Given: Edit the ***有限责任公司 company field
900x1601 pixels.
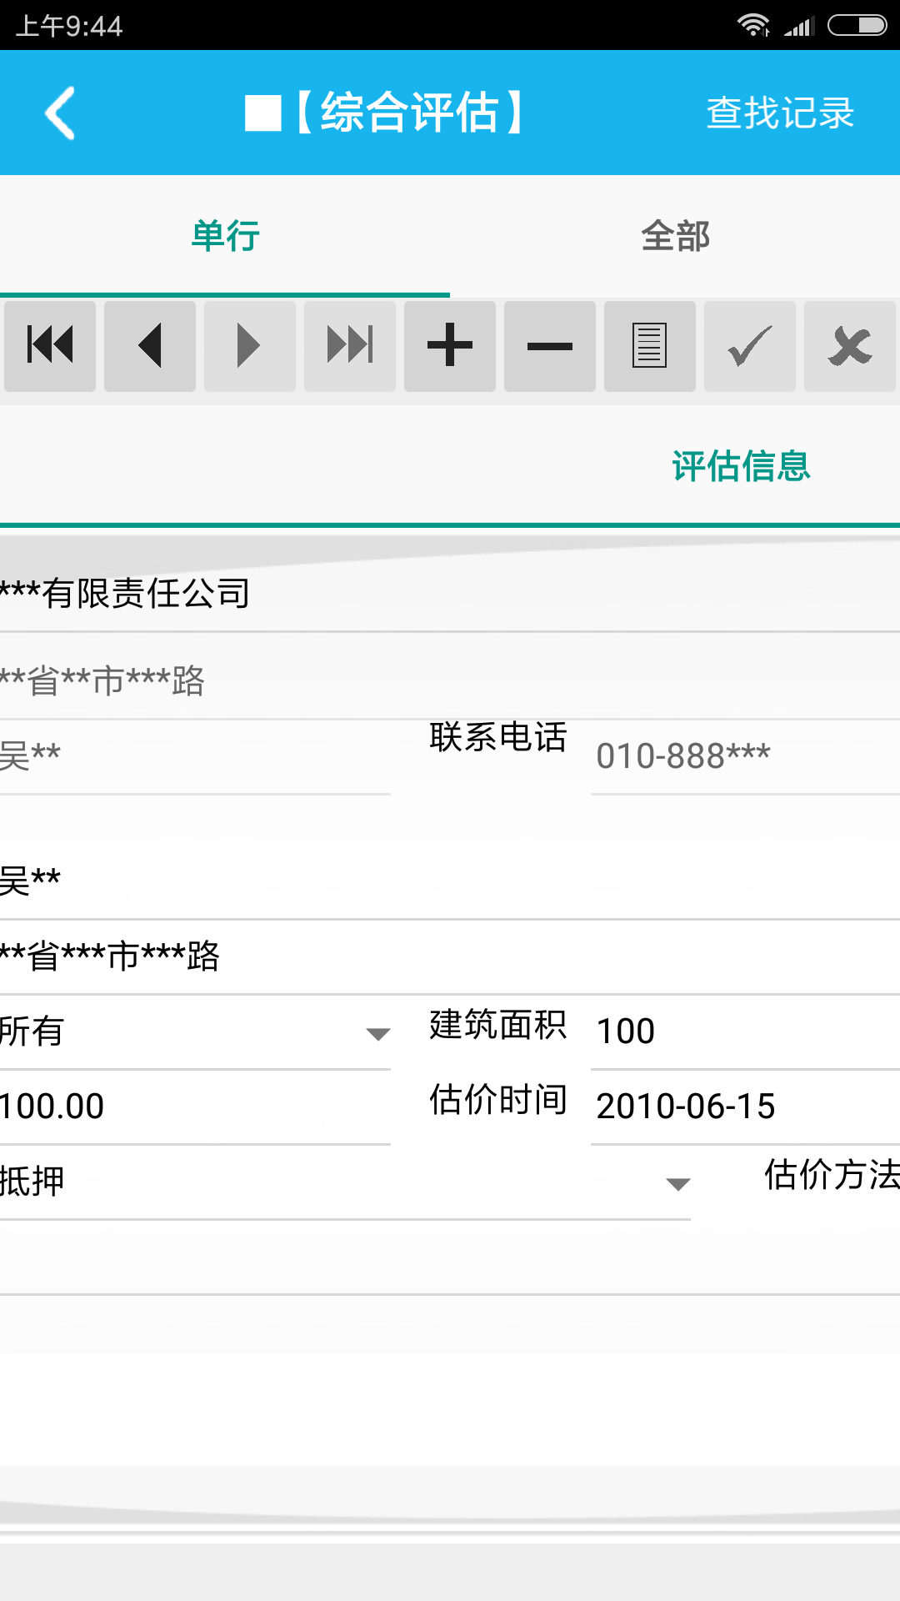Looking at the screenshot, I should [x=450, y=595].
